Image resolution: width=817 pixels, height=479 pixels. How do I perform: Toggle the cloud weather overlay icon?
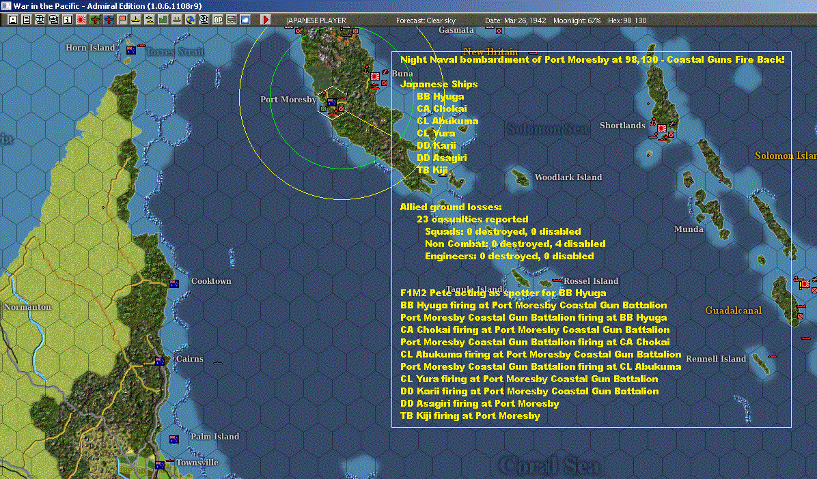pos(245,20)
